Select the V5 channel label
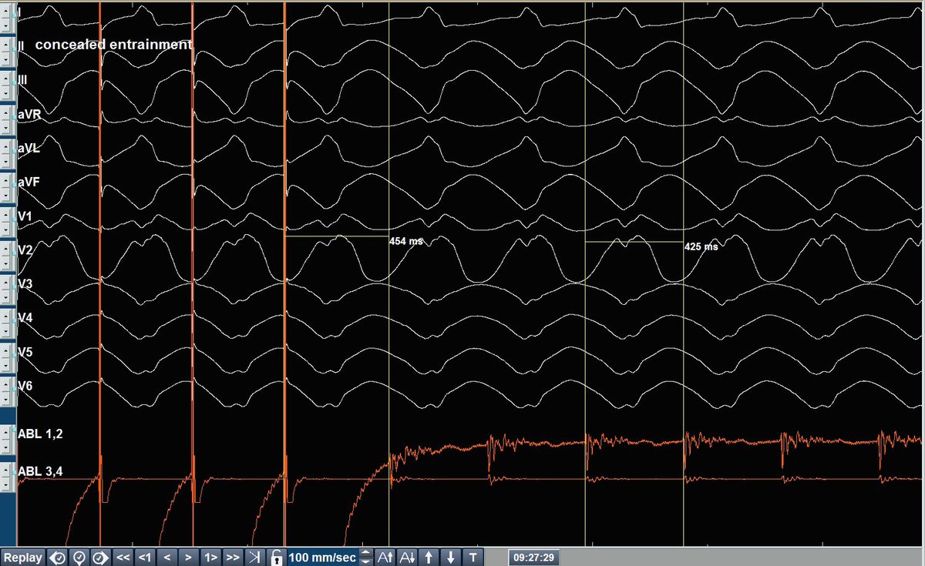The image size is (925, 566). pyautogui.click(x=25, y=353)
